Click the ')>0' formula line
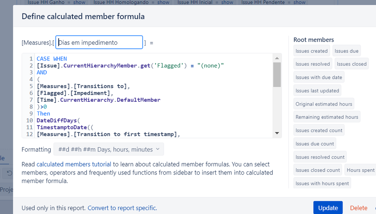This screenshot has height=214, width=376. pyautogui.click(x=42, y=107)
